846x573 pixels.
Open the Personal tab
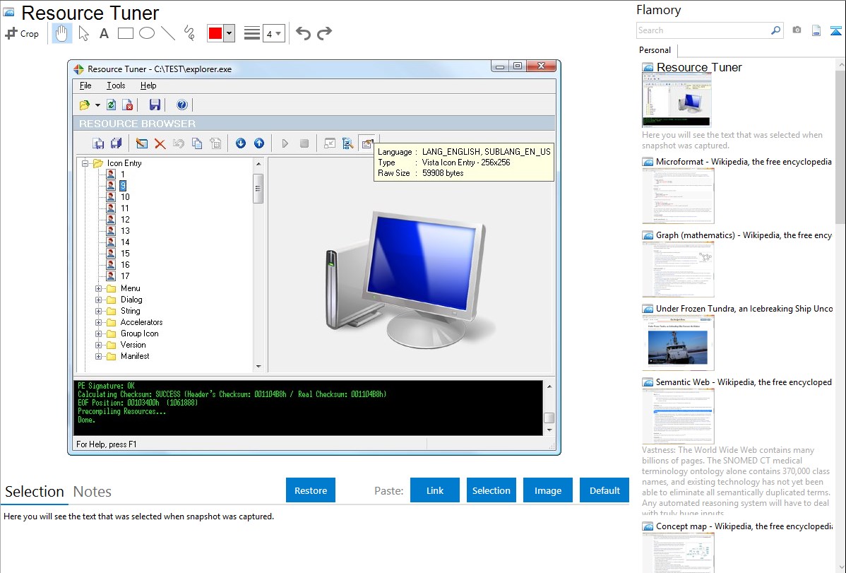click(x=655, y=50)
